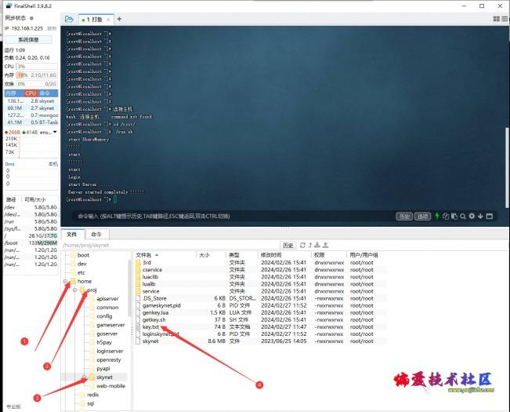The width and height of the screenshot is (510, 412).
Task: Click the skynet binary file icon
Action: tap(138, 341)
